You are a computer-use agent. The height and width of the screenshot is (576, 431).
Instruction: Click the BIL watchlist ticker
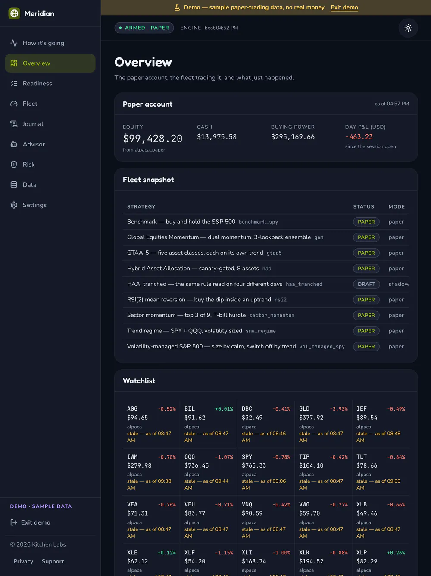(x=190, y=409)
